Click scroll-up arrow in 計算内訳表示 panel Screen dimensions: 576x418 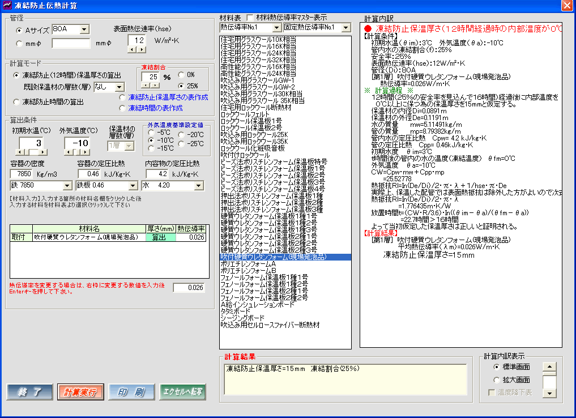coord(549,366)
